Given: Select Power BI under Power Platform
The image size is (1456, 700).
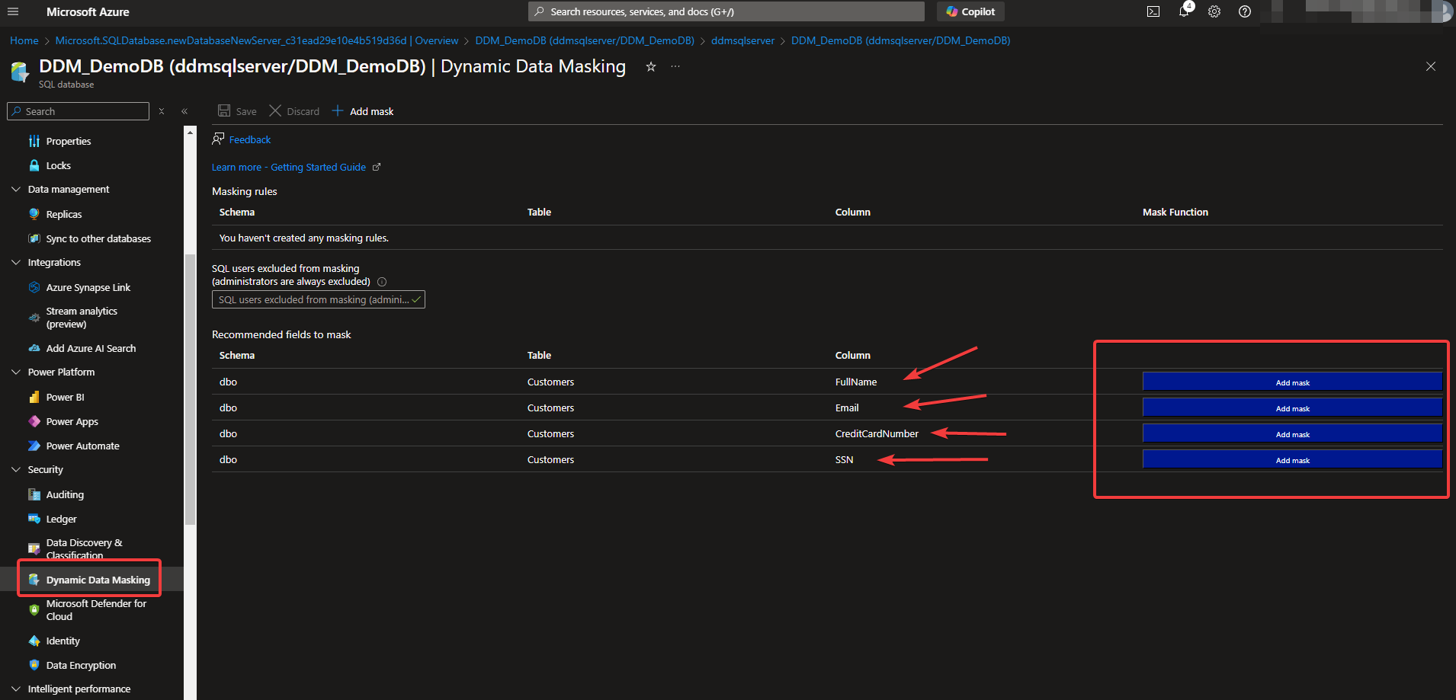Looking at the screenshot, I should [63, 397].
